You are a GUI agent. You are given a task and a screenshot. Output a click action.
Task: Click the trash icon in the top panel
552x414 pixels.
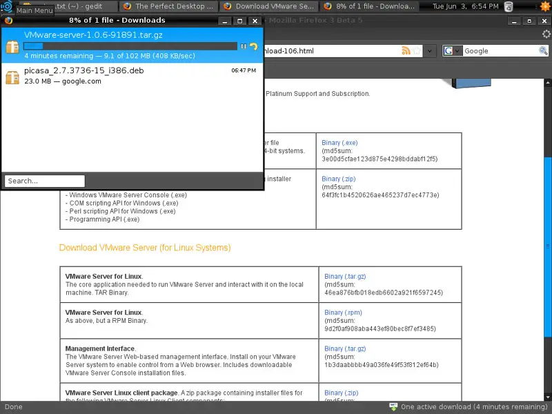point(509,6)
